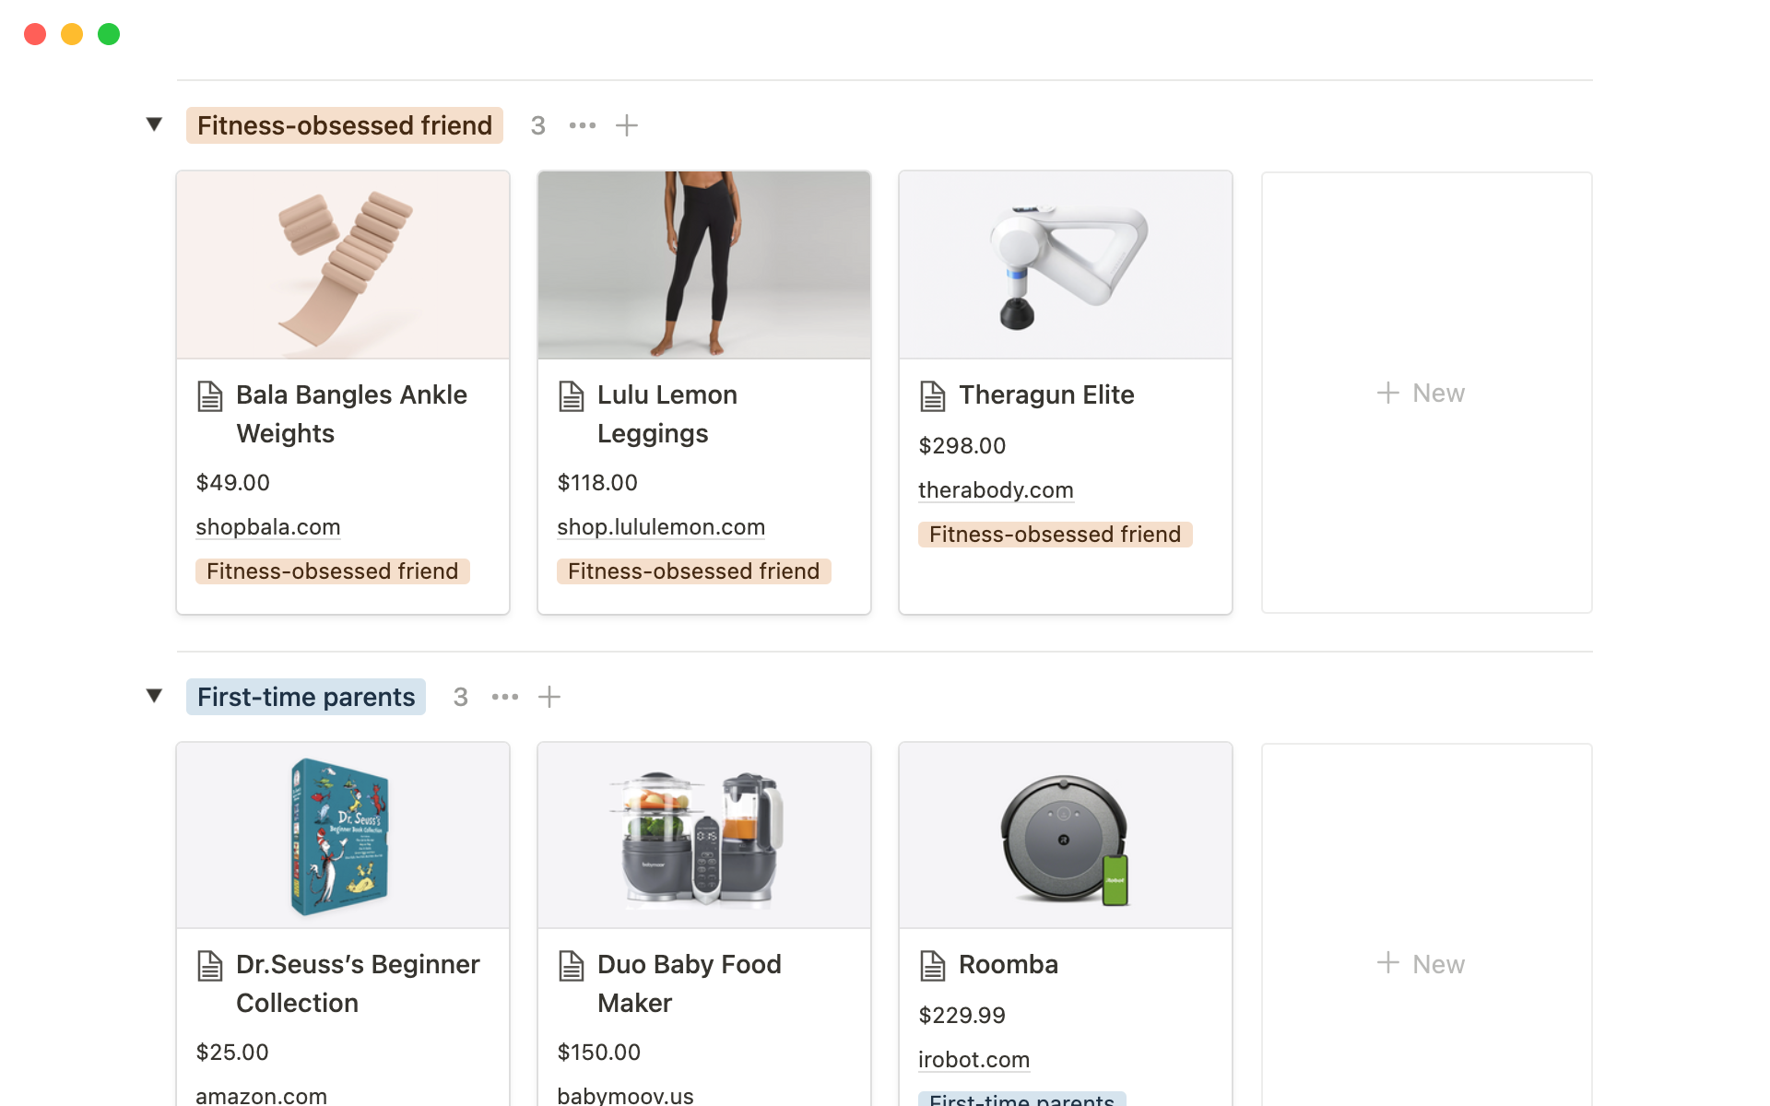The height and width of the screenshot is (1106, 1770).
Task: Collapse the Fitness-obsessed friend group
Action: [154, 124]
